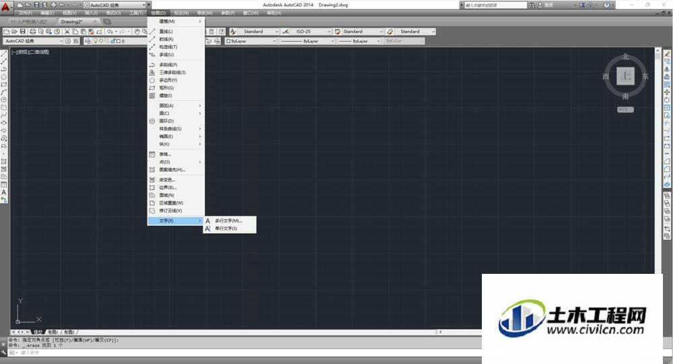
Task: Click the binoculars search icon in title bar
Action: point(532,5)
